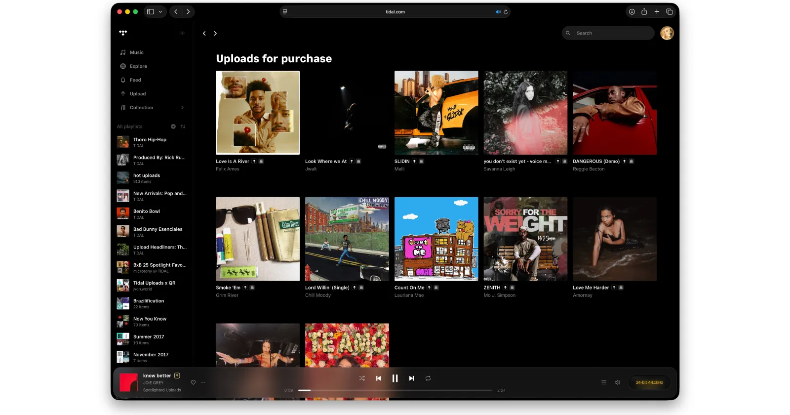Click purchase bag icon next to SLIDIN
Screen dimensions: 790x415
tap(421, 162)
